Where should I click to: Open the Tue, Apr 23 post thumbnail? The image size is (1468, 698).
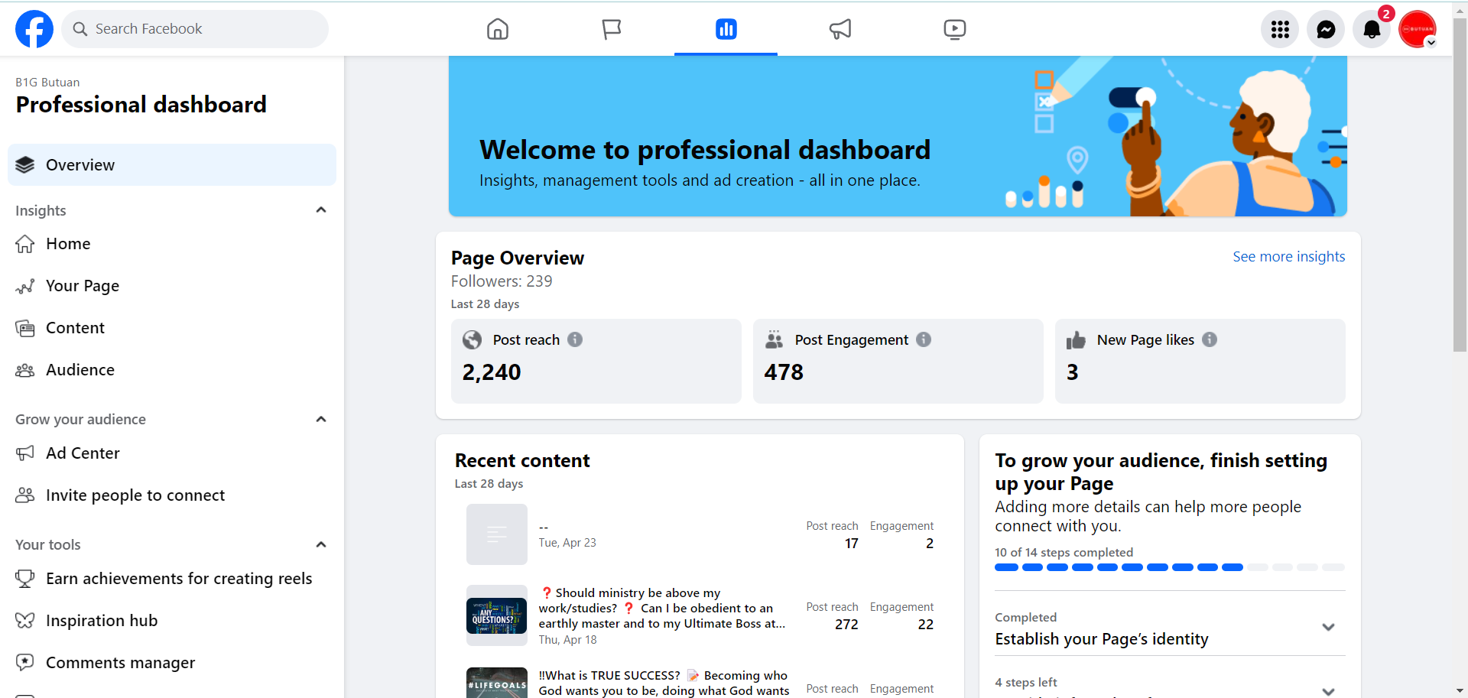pos(497,534)
